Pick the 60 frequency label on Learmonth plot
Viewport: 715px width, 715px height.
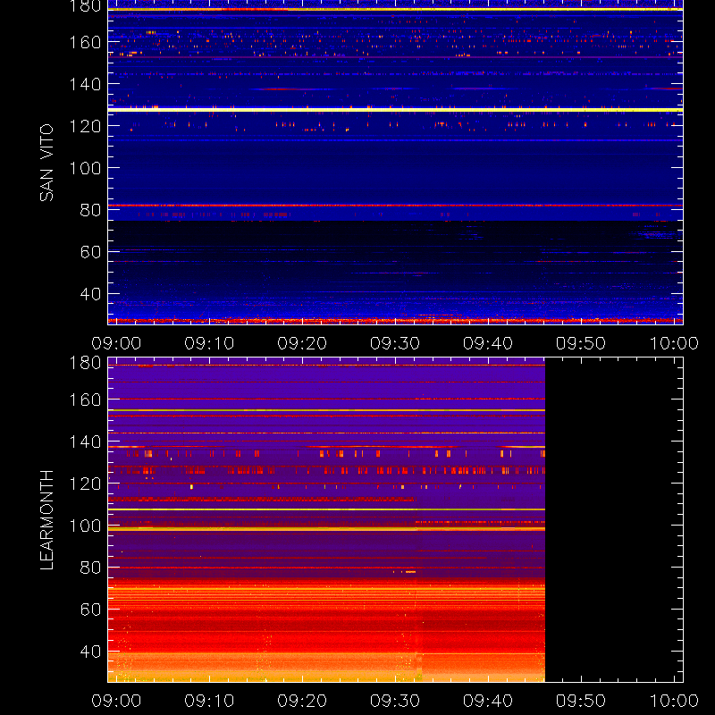tap(90, 610)
